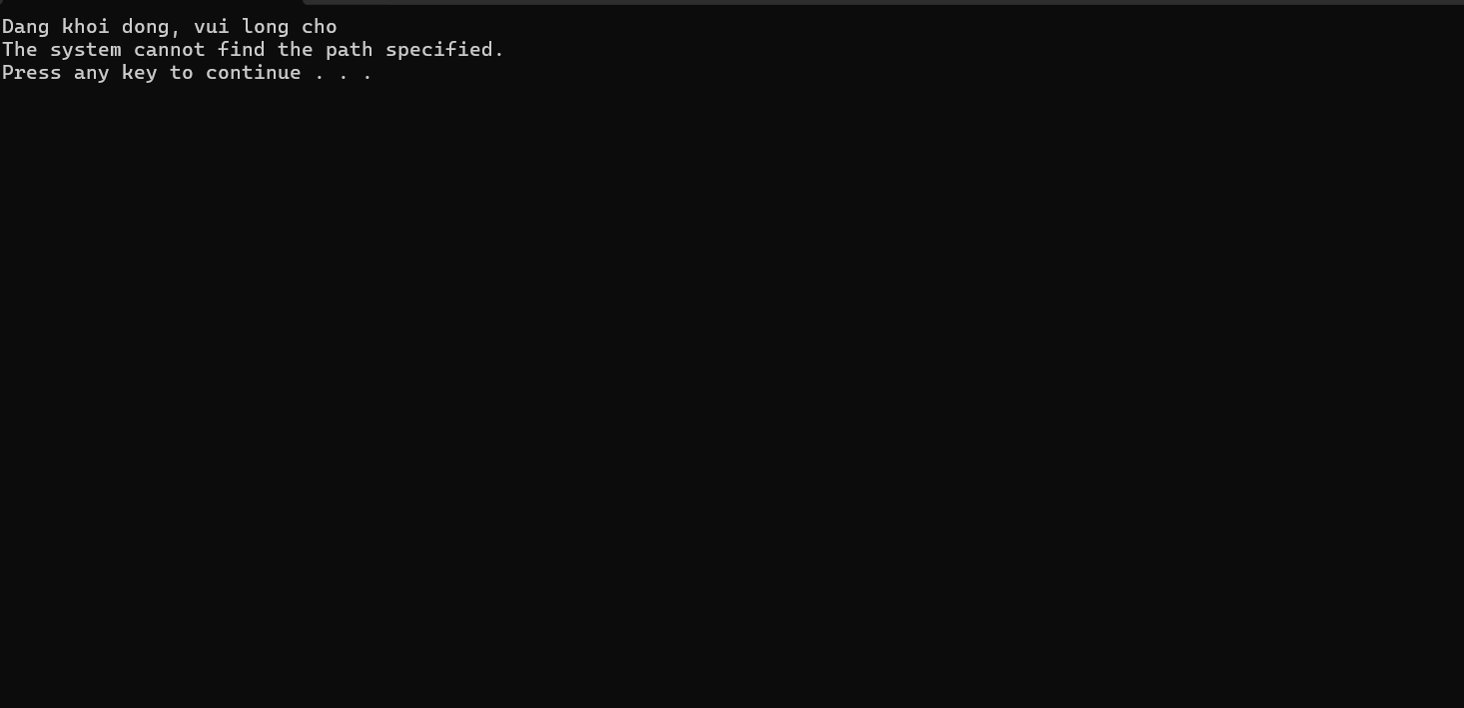Click the word 'Dang' in first line
Screen dimensions: 1464x708
[x=26, y=27]
